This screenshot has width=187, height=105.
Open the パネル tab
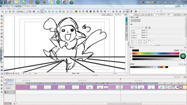click(x=136, y=15)
